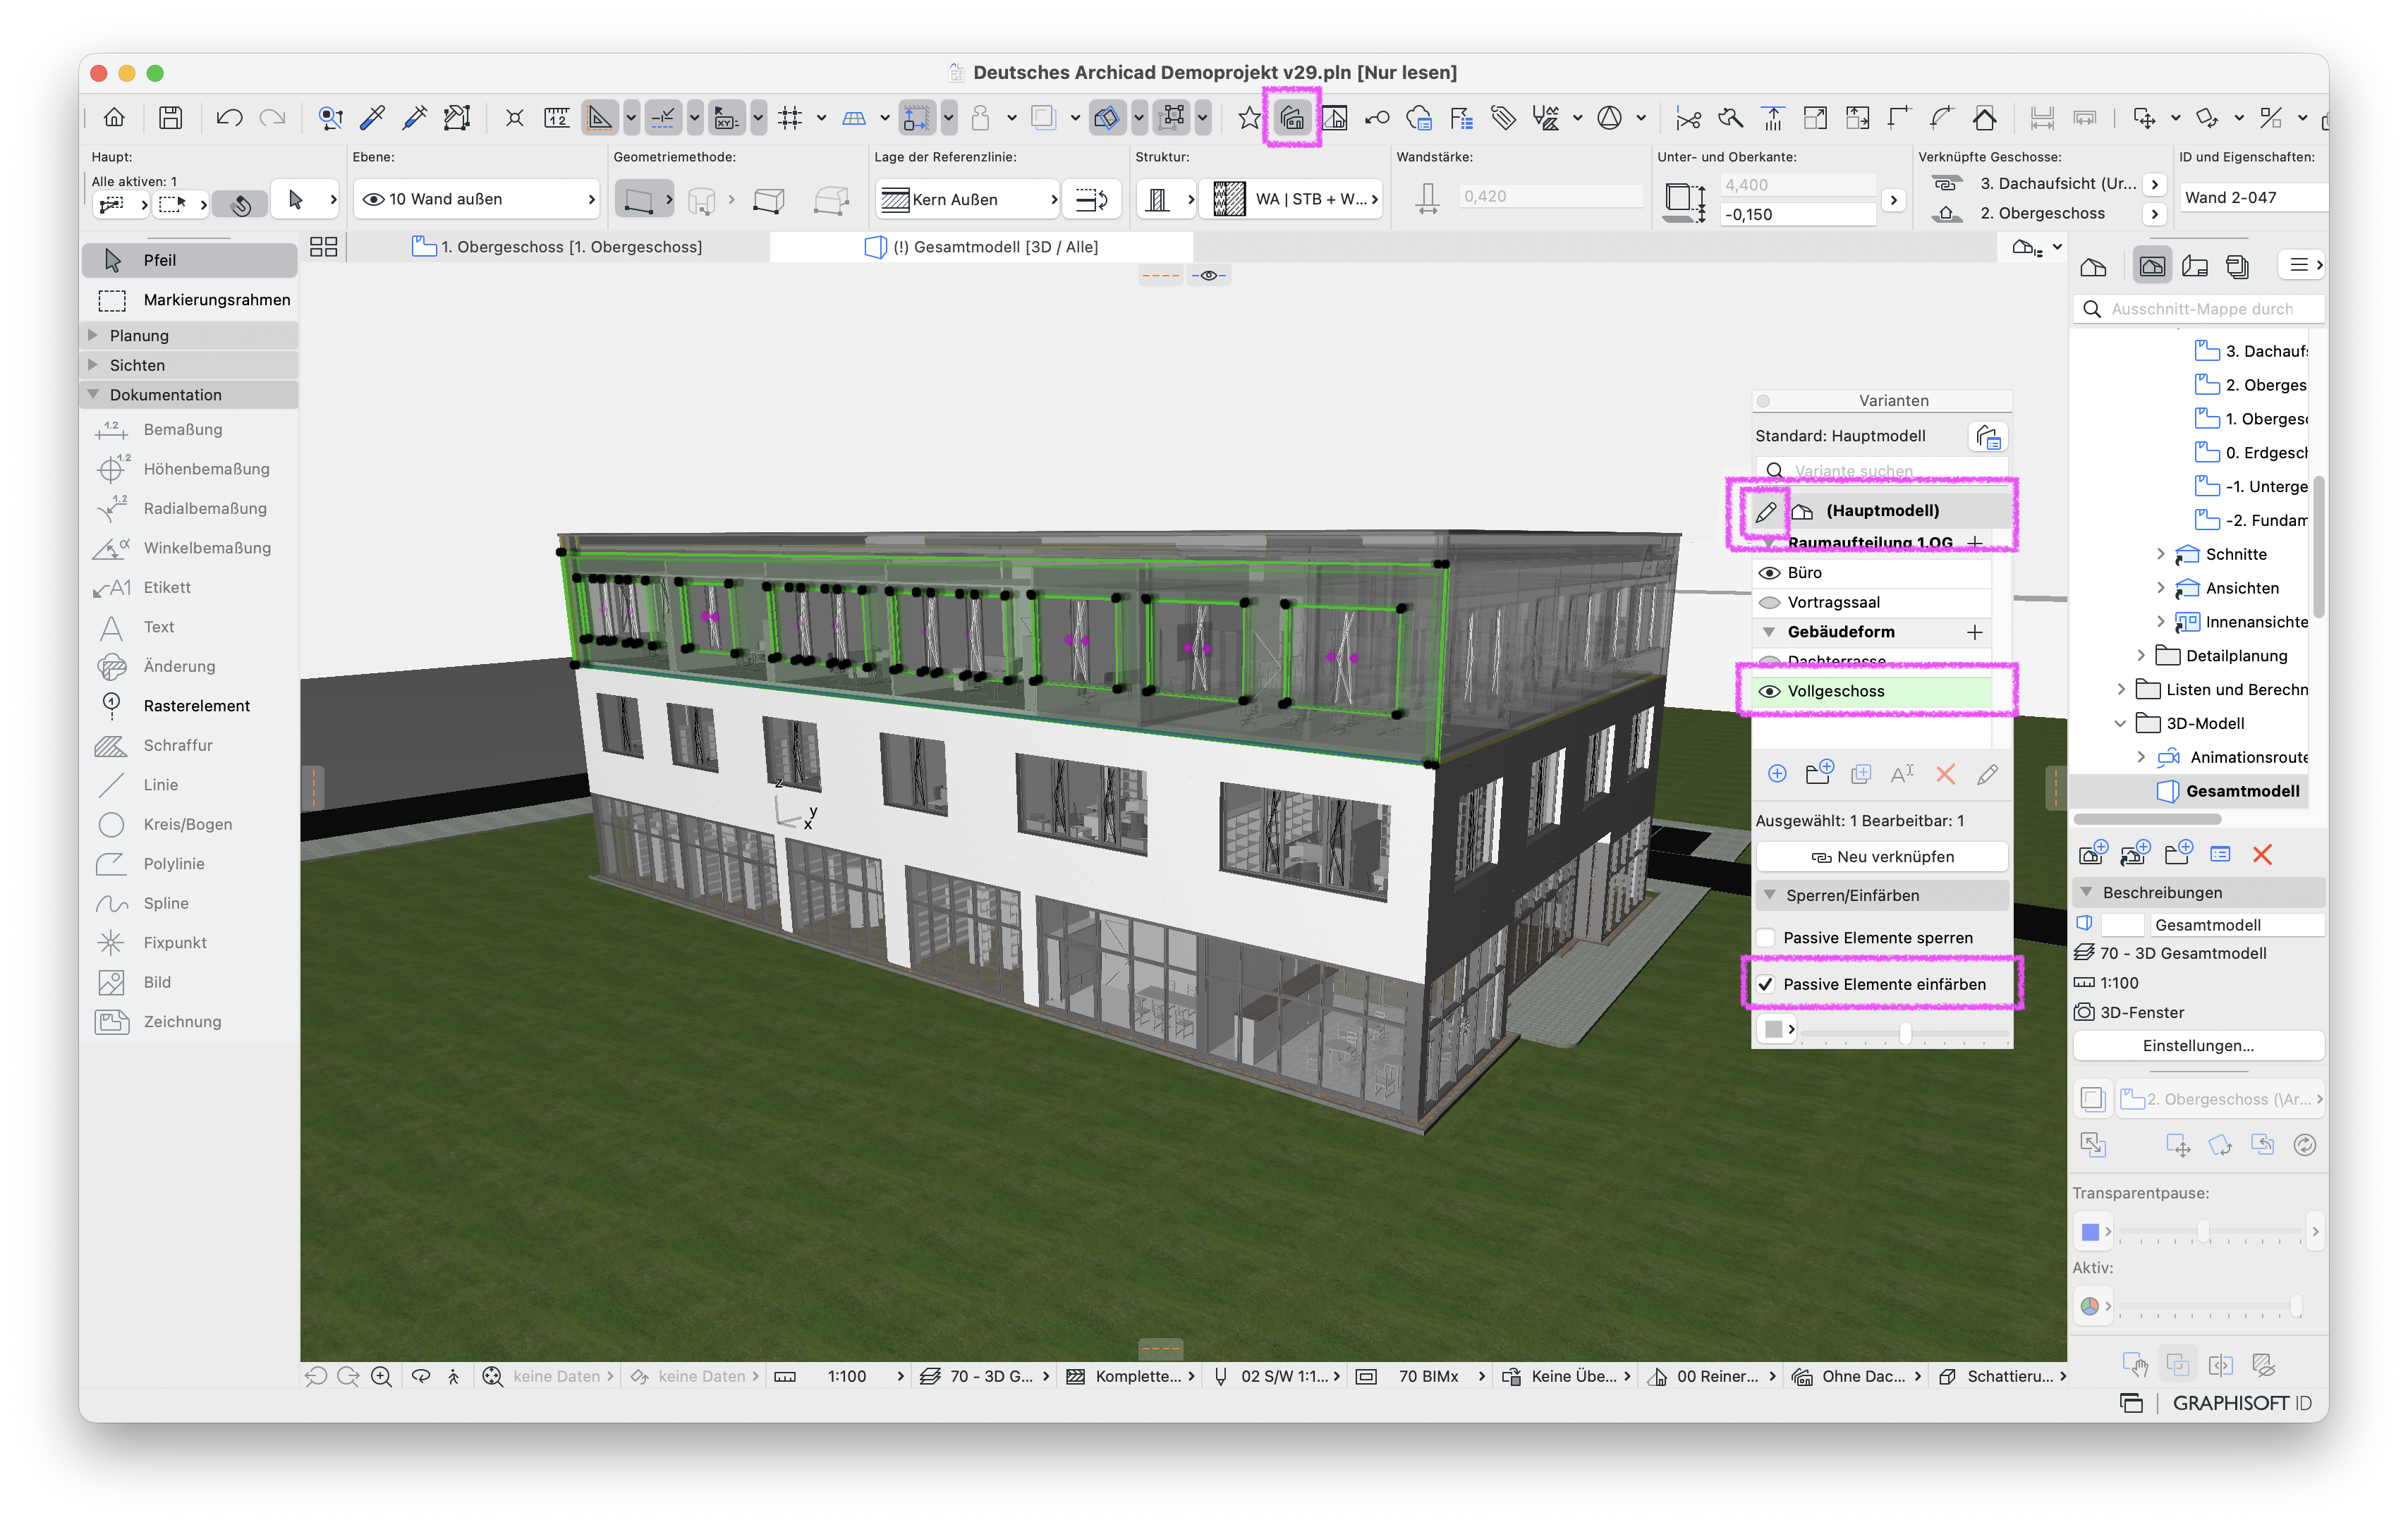The height and width of the screenshot is (1527, 2408).
Task: Select the Schraffur fill tool
Action: coord(177,745)
